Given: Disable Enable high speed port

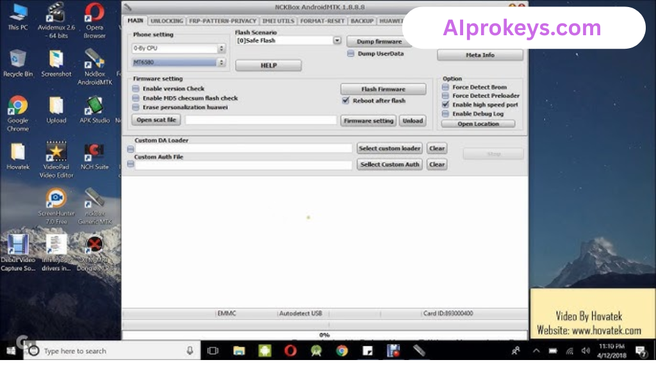Looking at the screenshot, I should click(x=446, y=104).
